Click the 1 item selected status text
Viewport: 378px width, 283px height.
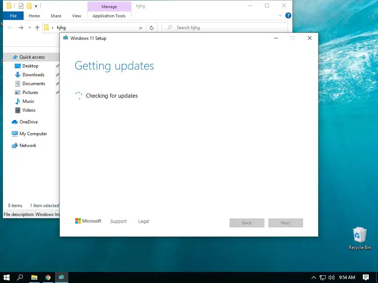pyautogui.click(x=44, y=206)
